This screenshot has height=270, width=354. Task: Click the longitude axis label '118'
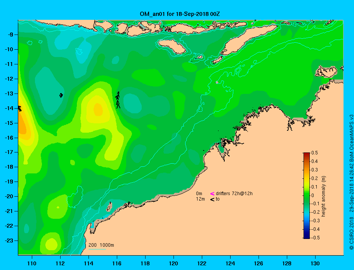145,263
